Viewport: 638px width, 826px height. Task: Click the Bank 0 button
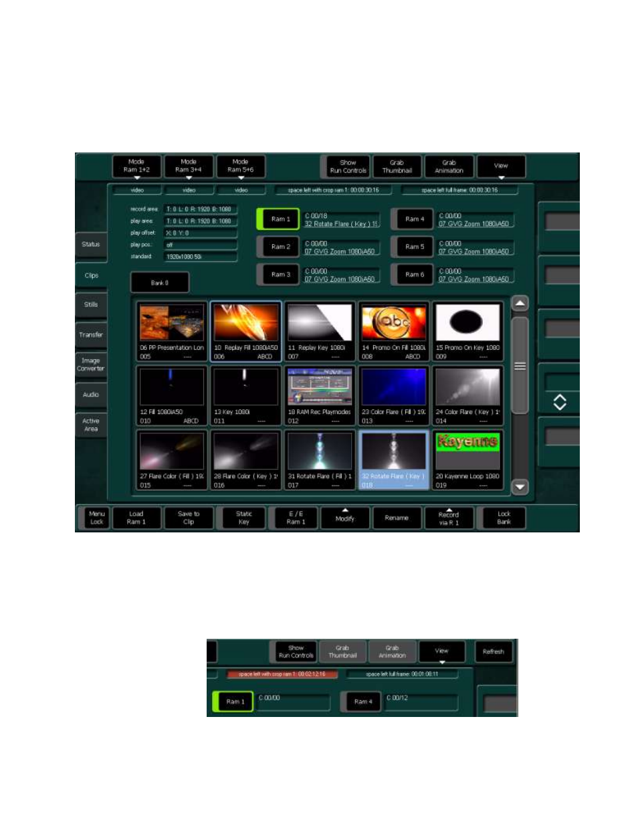[x=160, y=283]
